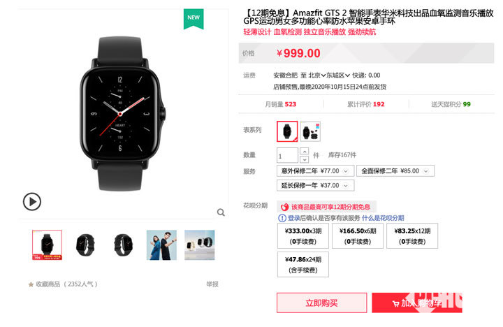This screenshot has height=327, width=503.
Task: Click the magnifier zoom icon
Action: [x=221, y=212]
